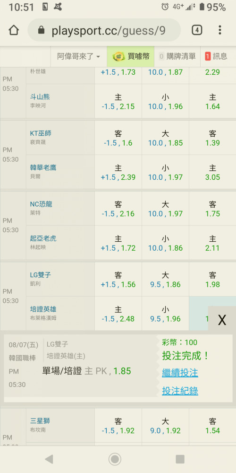This screenshot has height=473, width=236.
Task: Open the LG雙子 team link
Action: 40,275
